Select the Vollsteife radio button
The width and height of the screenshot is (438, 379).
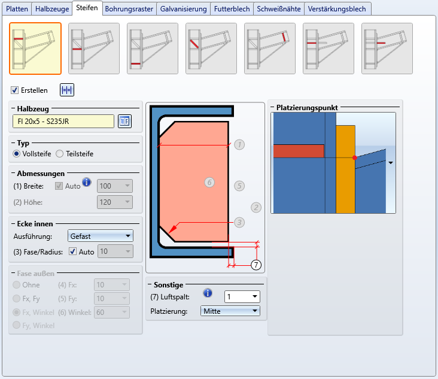click(17, 154)
